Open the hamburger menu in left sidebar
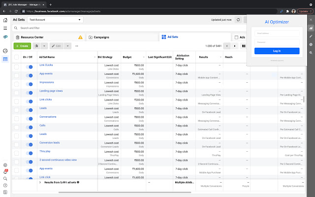This screenshot has height=197, width=315. pos(5,28)
